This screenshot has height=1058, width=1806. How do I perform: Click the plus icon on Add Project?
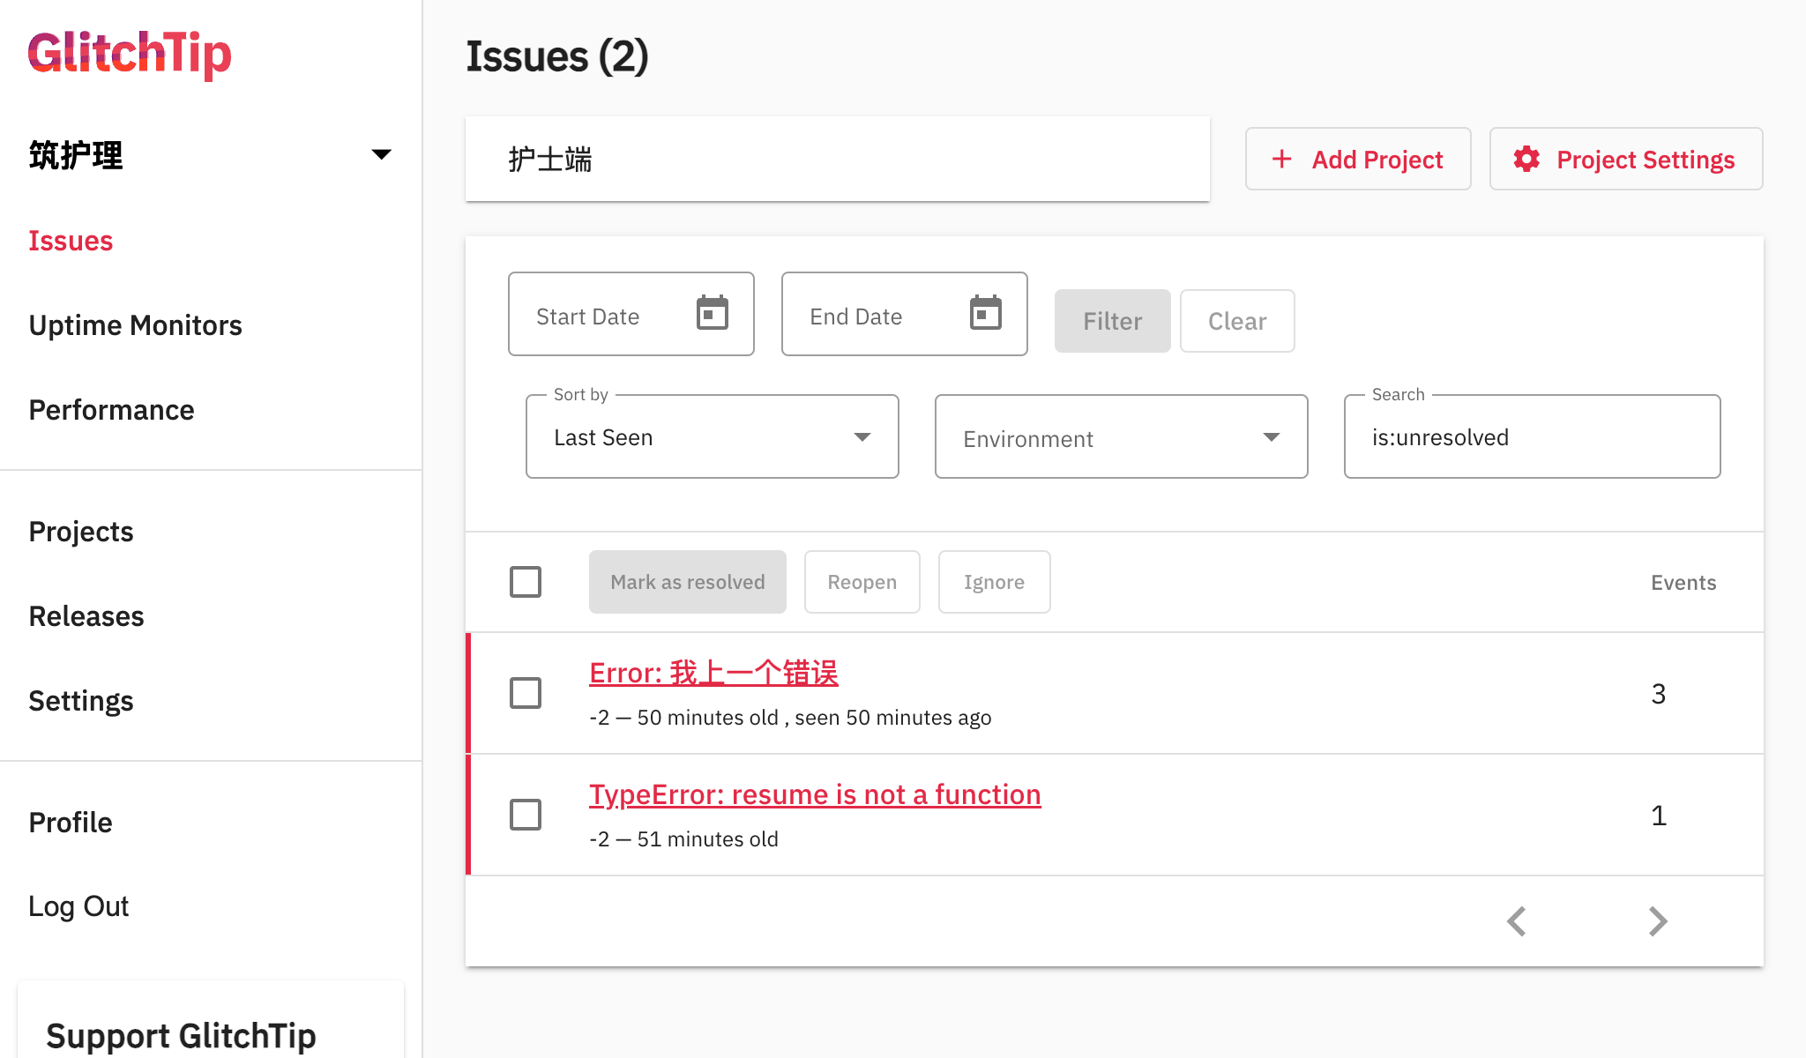tap(1281, 159)
